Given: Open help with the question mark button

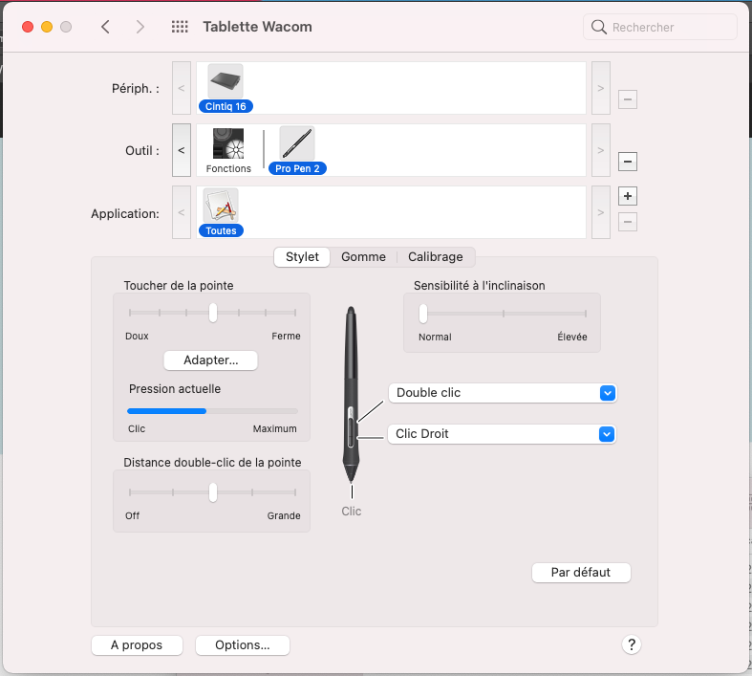Looking at the screenshot, I should [x=631, y=644].
